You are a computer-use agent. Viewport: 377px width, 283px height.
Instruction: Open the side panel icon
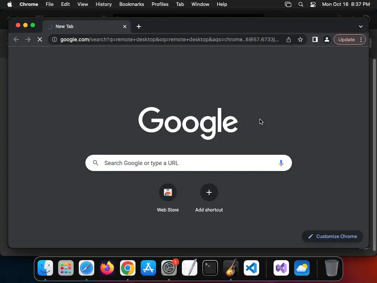315,39
